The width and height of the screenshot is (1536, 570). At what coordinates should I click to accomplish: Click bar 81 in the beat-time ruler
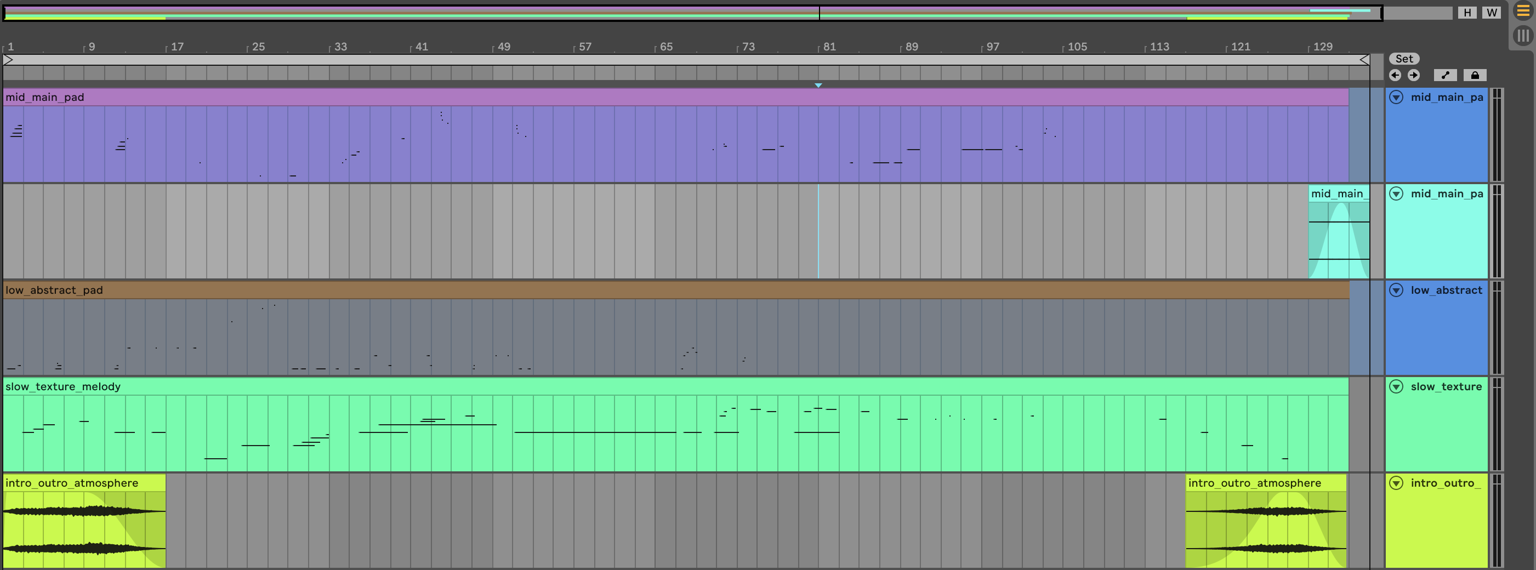tap(829, 47)
